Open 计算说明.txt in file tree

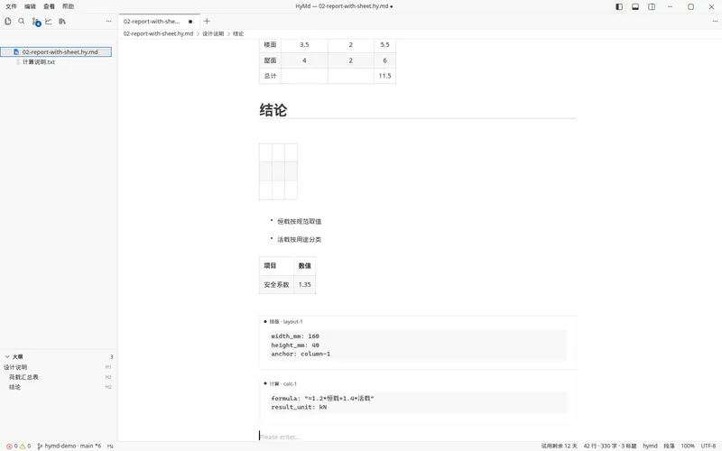39,61
